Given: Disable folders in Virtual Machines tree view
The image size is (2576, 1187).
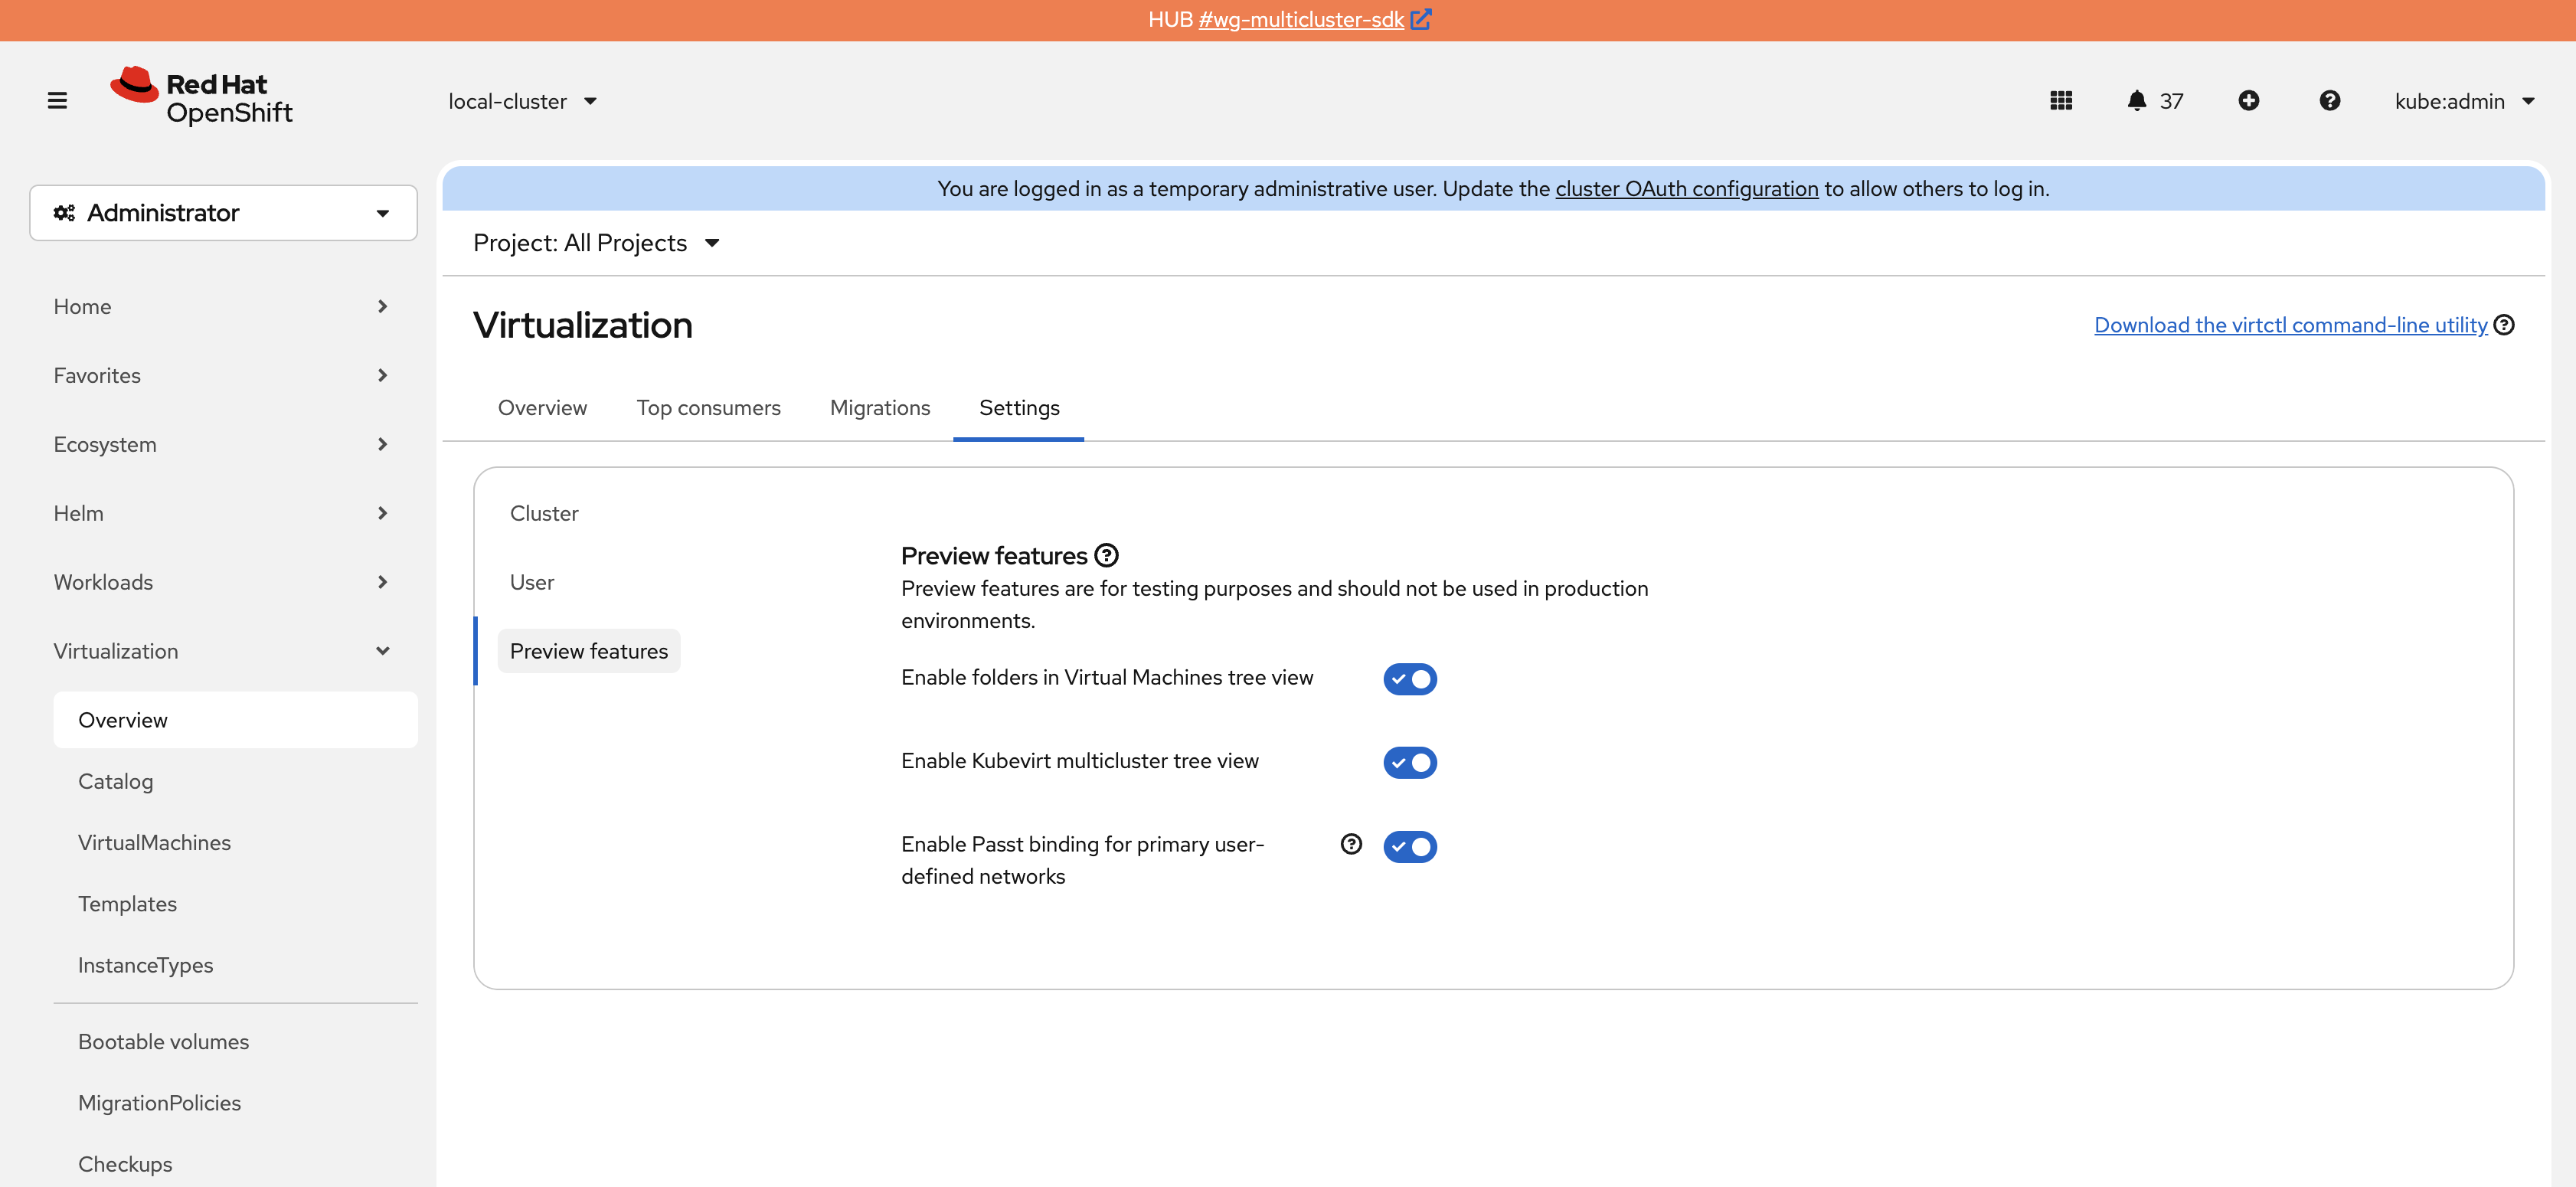Looking at the screenshot, I should 1409,679.
